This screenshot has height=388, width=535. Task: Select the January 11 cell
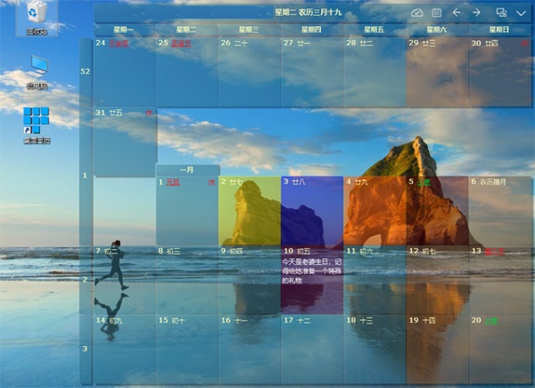[374, 280]
